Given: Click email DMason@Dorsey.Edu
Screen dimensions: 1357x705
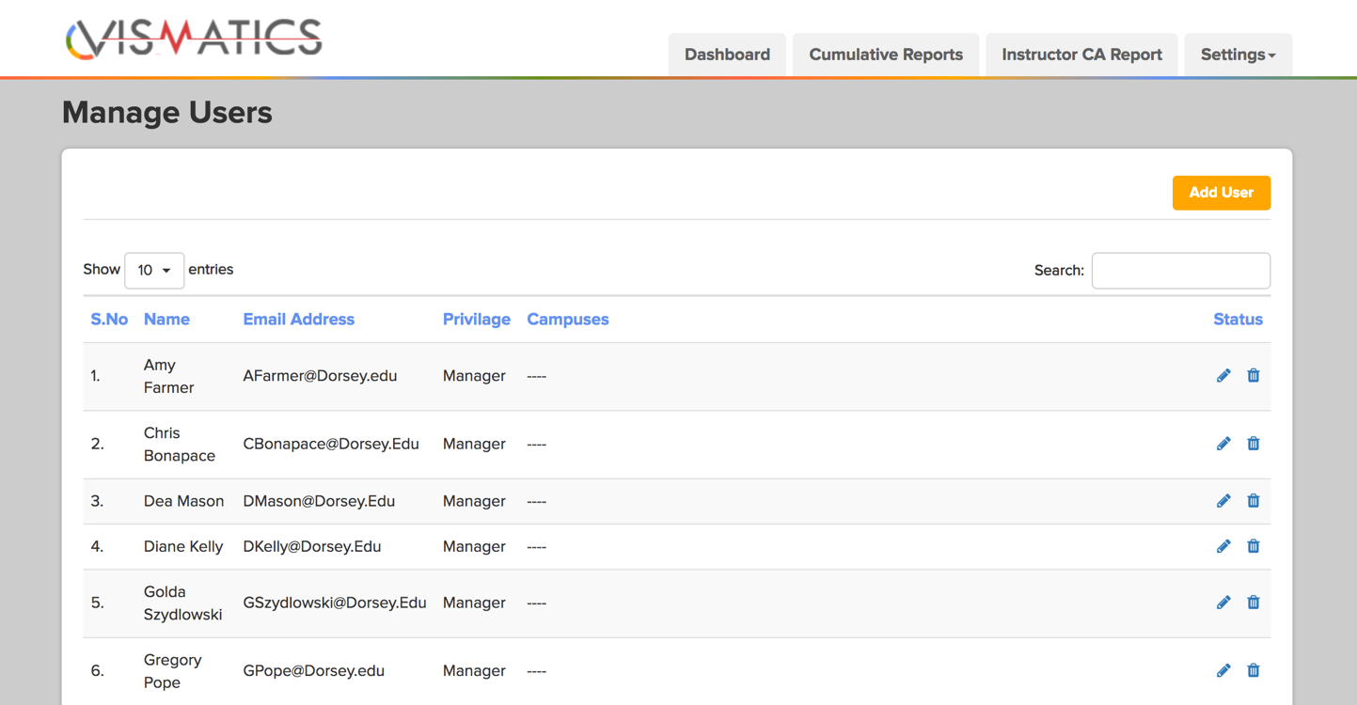Looking at the screenshot, I should pos(319,501).
